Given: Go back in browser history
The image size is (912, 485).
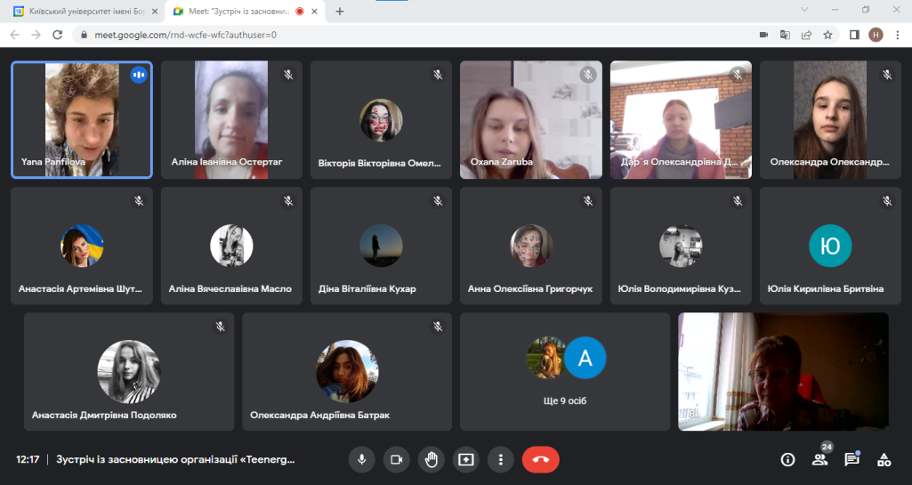Looking at the screenshot, I should 14,35.
